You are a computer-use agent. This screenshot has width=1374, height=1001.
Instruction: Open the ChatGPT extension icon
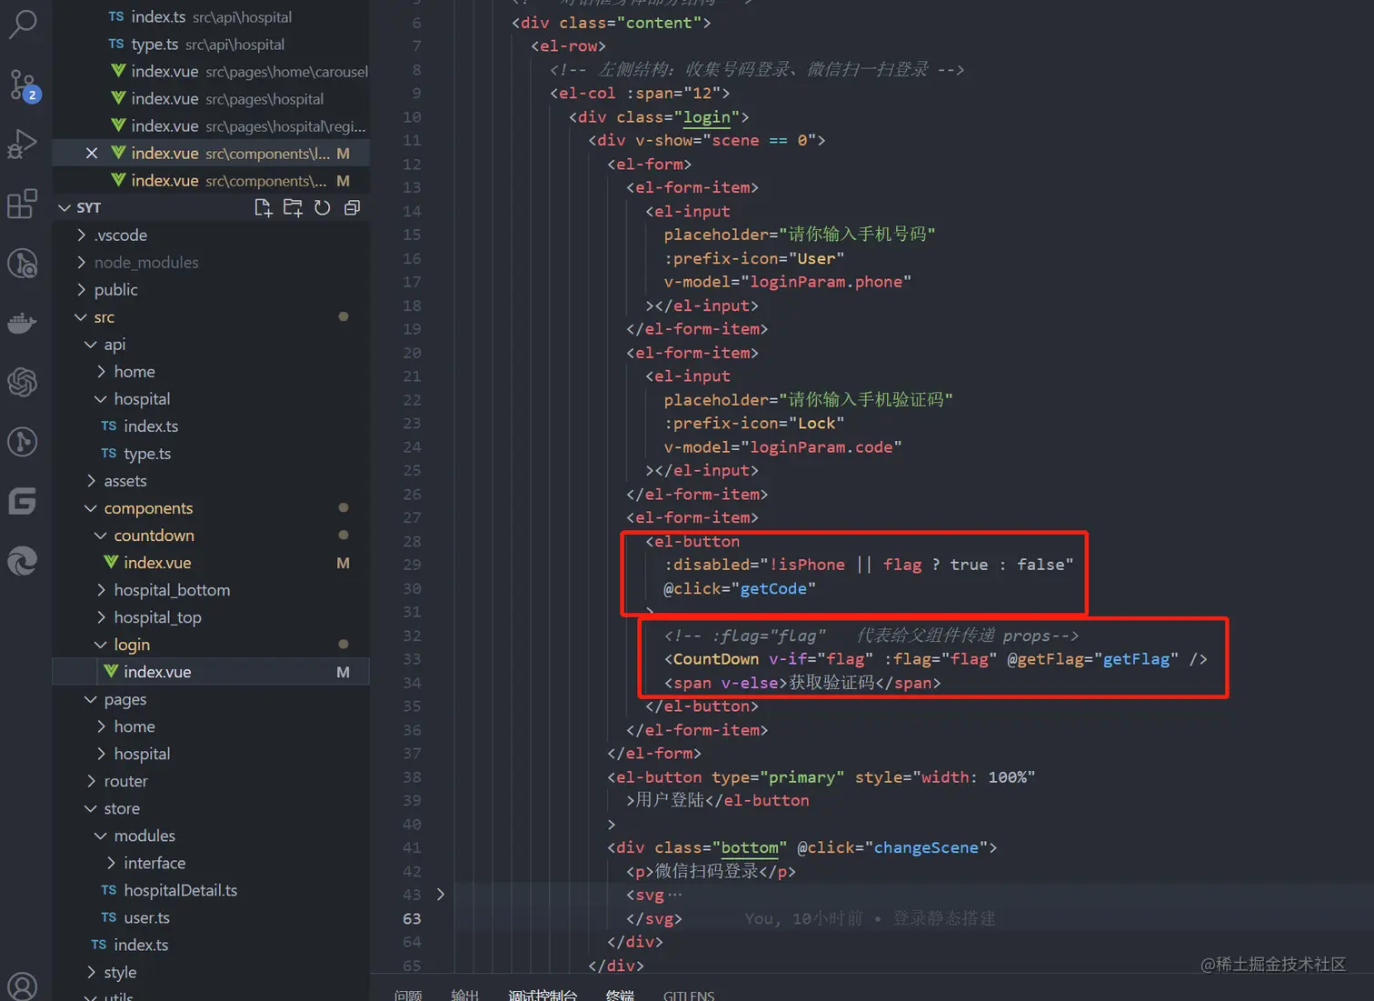point(23,382)
